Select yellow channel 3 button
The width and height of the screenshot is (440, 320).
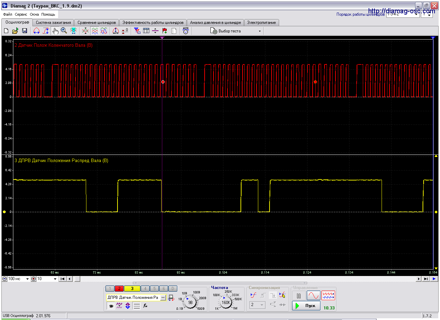point(132,289)
